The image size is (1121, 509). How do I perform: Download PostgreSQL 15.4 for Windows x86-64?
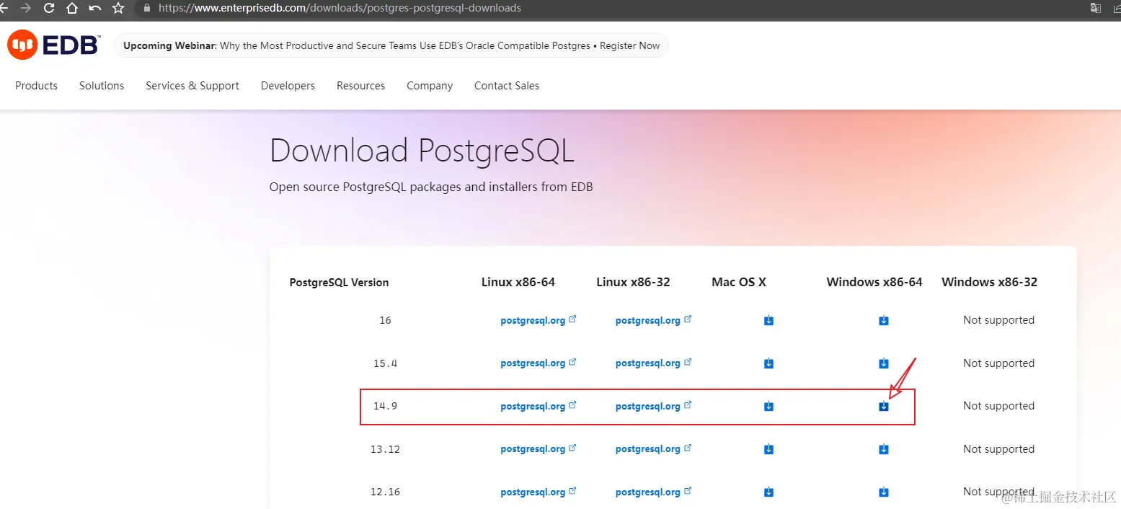(x=884, y=363)
